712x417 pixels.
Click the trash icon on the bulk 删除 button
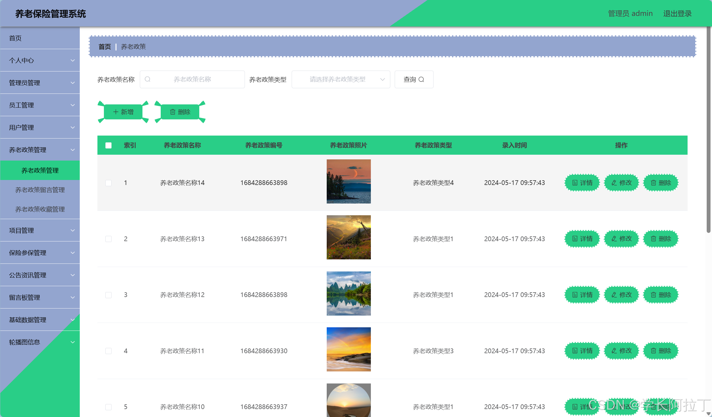point(173,112)
